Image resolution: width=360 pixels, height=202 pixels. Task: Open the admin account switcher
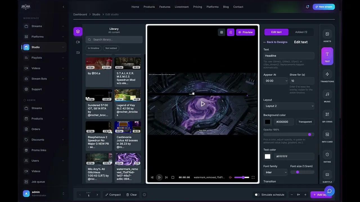pos(44,194)
